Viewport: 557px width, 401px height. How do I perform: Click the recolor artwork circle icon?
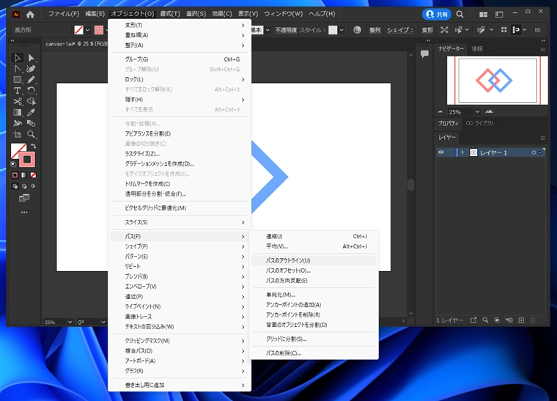point(357,30)
